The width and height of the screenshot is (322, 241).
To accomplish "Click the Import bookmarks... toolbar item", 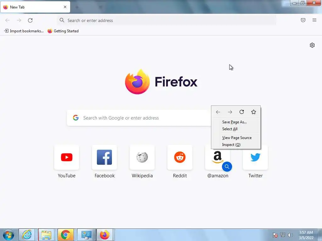I will 24,31.
